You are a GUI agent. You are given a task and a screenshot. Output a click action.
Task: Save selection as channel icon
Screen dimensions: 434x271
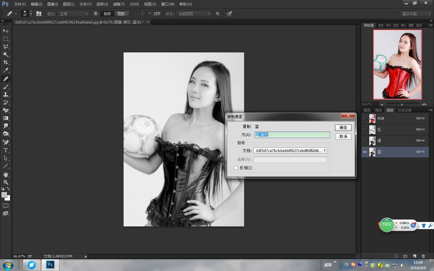[x=405, y=256]
